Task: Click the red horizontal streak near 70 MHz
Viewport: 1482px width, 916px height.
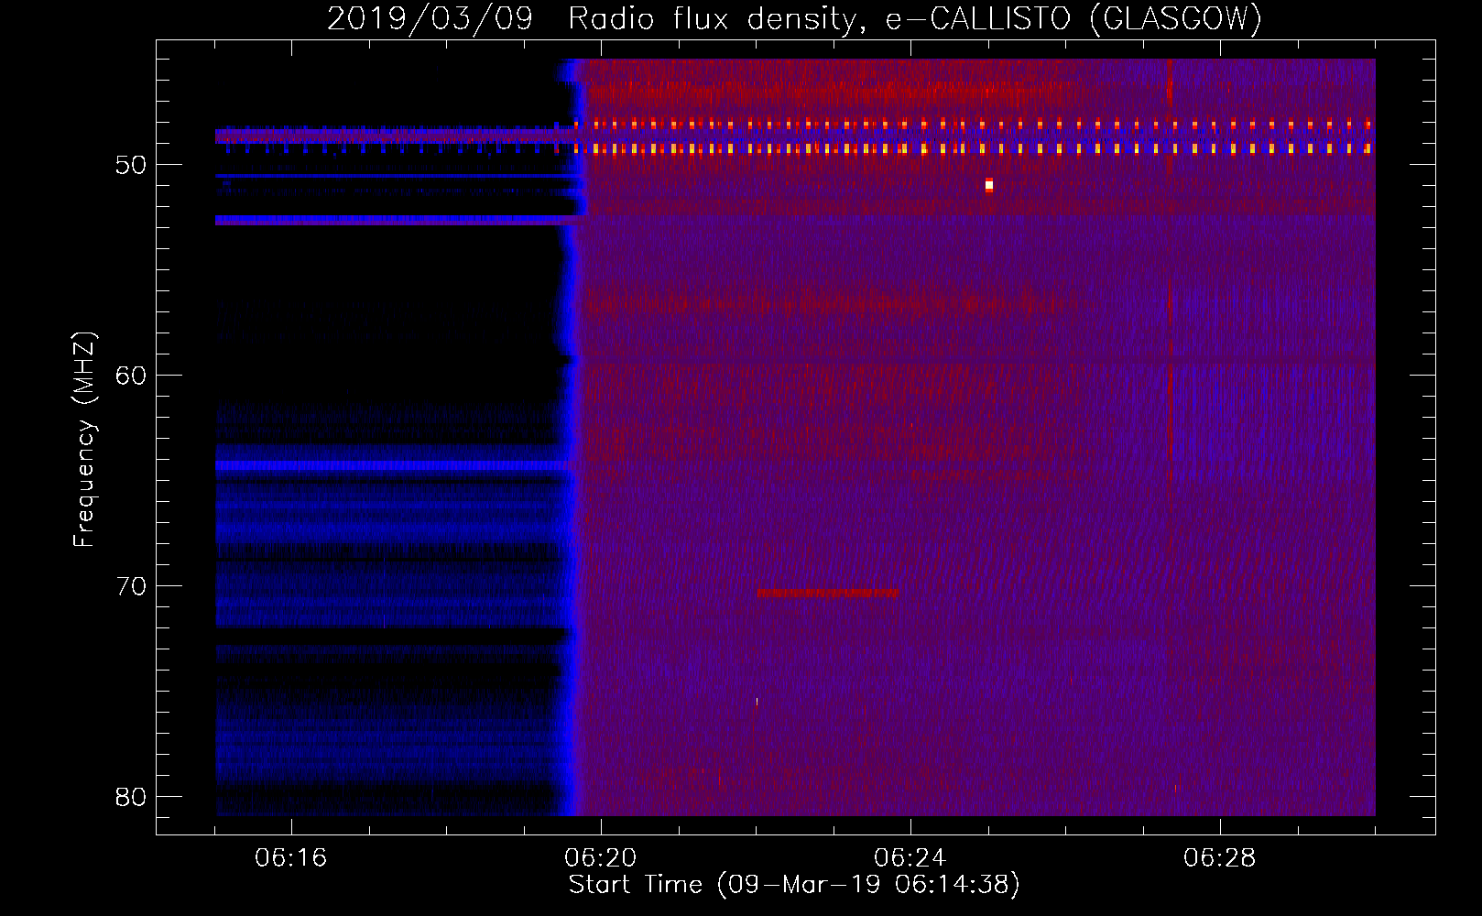Action: point(827,594)
